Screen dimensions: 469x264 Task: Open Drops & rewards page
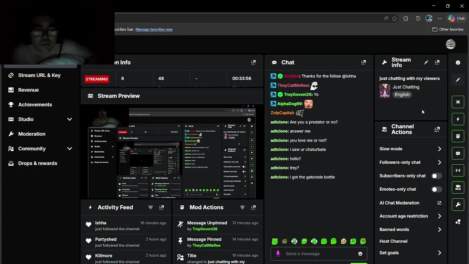coord(38,163)
